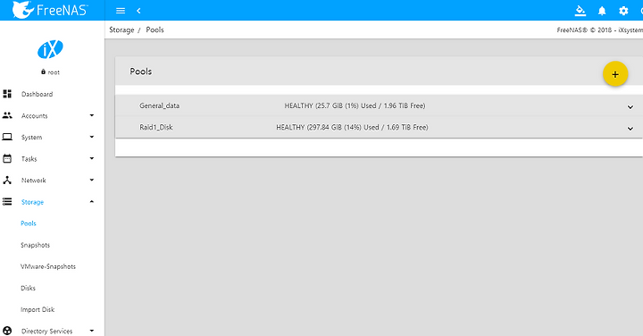
Task: Open the Directory Services menu item
Action: coord(46,331)
